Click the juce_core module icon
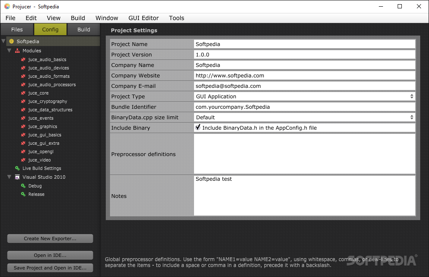 pyautogui.click(x=23, y=93)
